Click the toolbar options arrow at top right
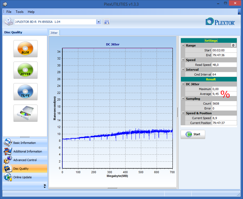Screen dimensions: 243x199 tap(239, 12)
